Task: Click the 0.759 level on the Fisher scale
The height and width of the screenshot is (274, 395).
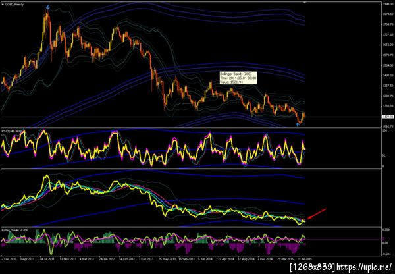Action: click(x=386, y=229)
